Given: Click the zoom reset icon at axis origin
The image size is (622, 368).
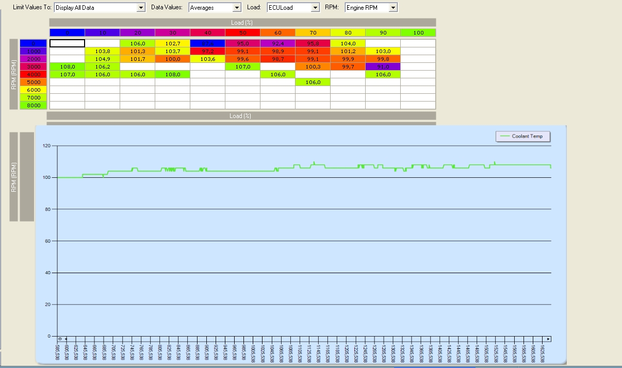Looking at the screenshot, I should coord(60,339).
